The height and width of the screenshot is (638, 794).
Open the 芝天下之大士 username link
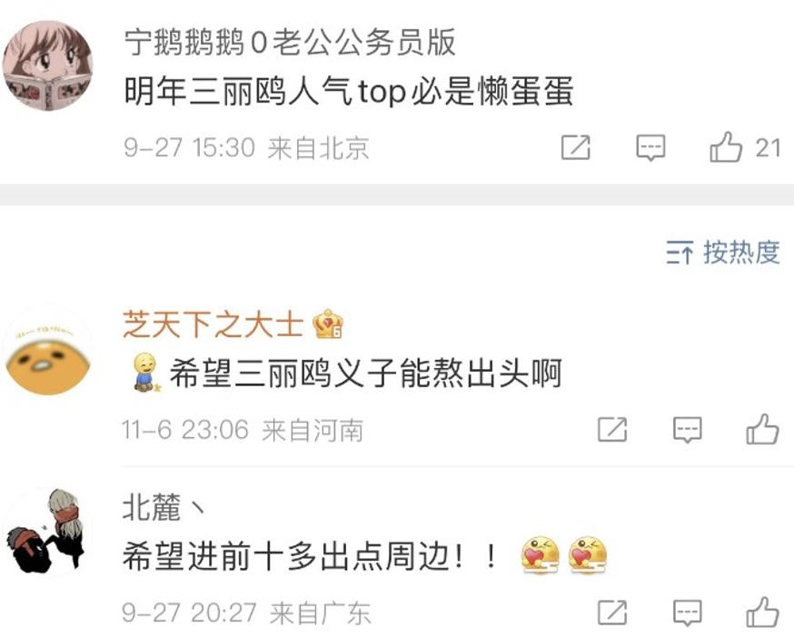[x=213, y=324]
